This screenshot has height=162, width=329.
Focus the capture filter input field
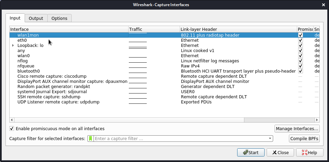pos(181,138)
